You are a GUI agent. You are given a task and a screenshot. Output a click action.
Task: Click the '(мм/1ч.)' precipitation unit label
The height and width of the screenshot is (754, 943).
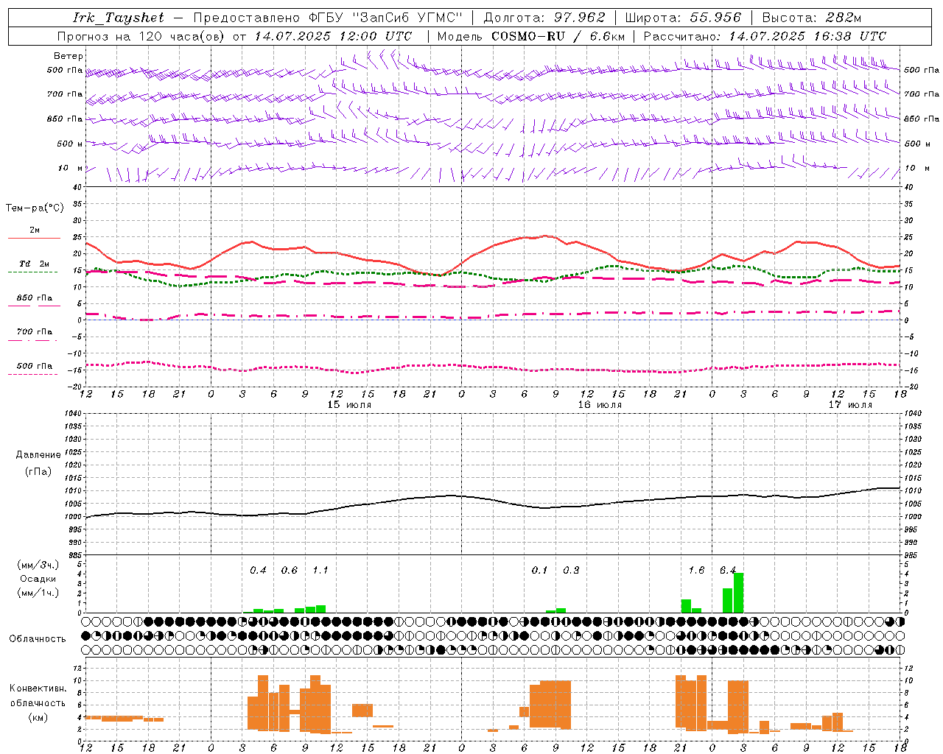tap(38, 593)
